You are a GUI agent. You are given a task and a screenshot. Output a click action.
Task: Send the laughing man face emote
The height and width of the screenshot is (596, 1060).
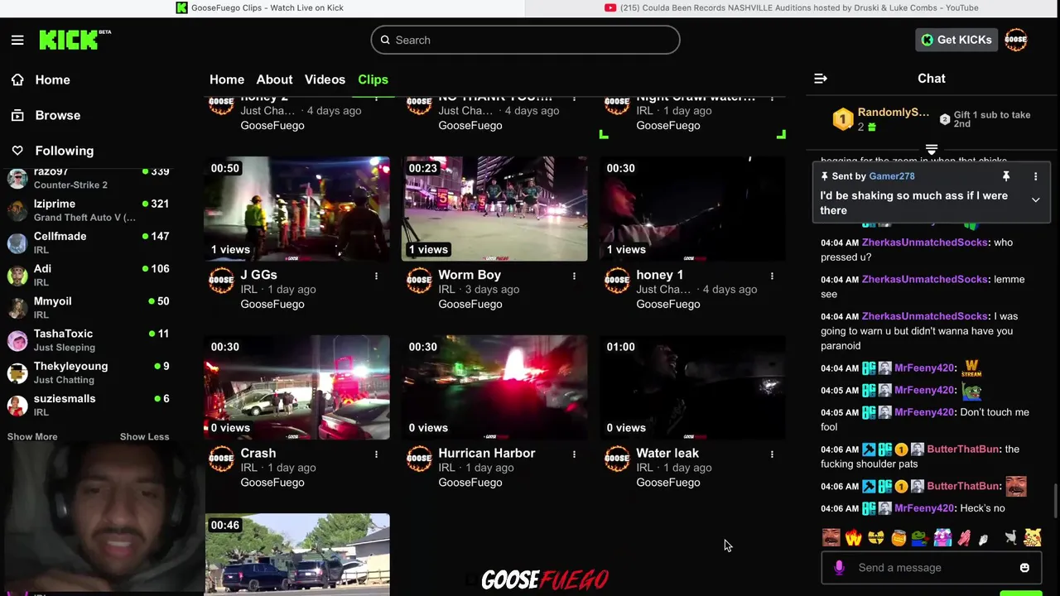coord(831,538)
